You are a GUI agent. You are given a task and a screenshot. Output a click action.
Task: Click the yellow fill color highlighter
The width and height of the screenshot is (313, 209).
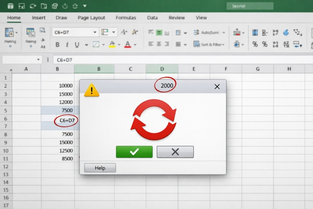112,45
